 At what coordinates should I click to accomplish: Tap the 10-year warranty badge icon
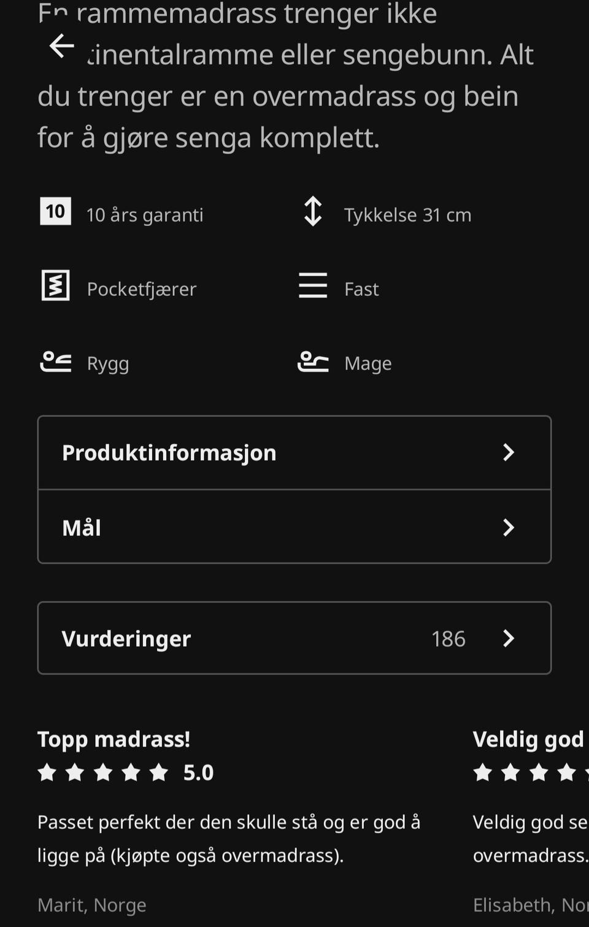(x=55, y=211)
